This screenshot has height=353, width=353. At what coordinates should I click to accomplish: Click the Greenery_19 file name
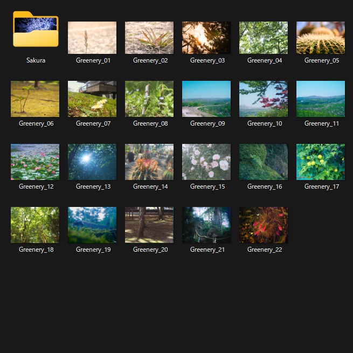click(x=93, y=250)
